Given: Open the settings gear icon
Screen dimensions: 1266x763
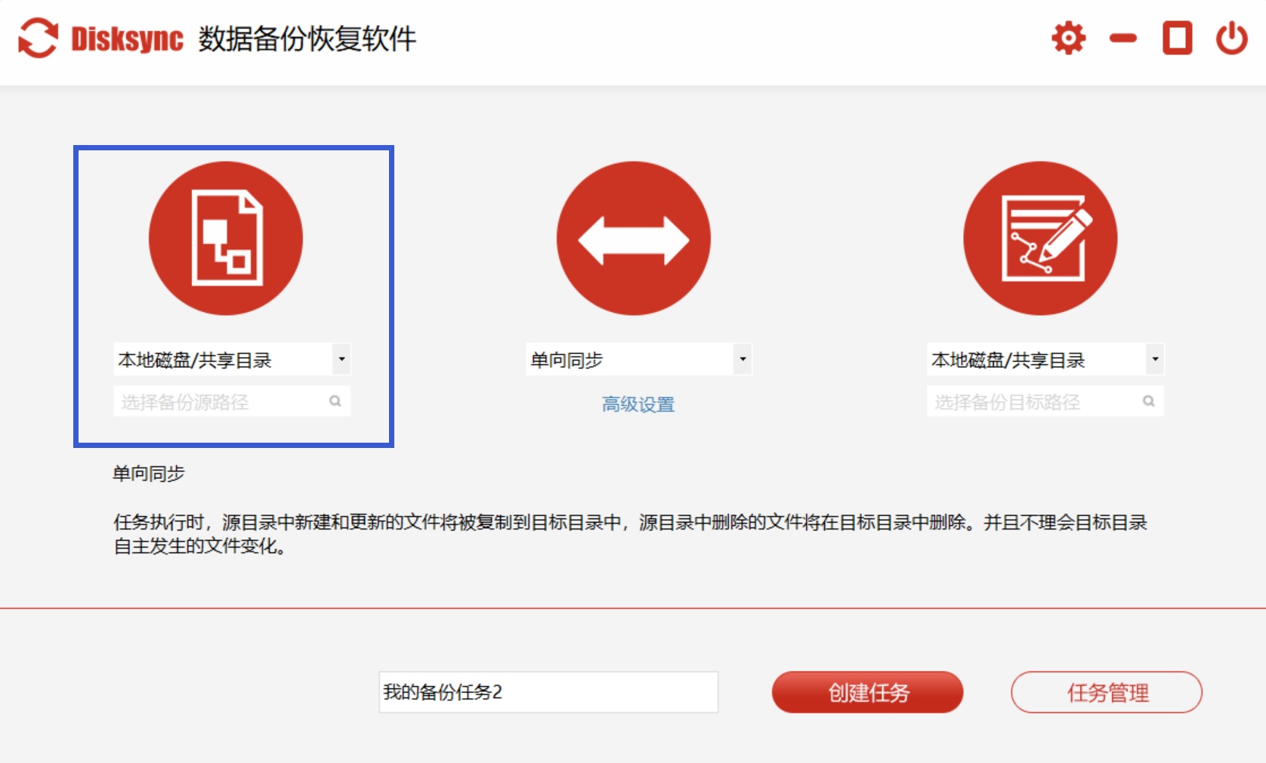Looking at the screenshot, I should (1068, 38).
